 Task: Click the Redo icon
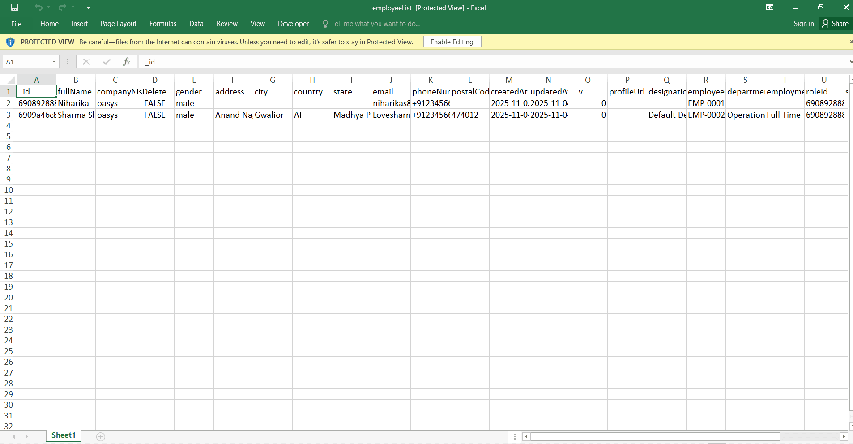point(62,7)
